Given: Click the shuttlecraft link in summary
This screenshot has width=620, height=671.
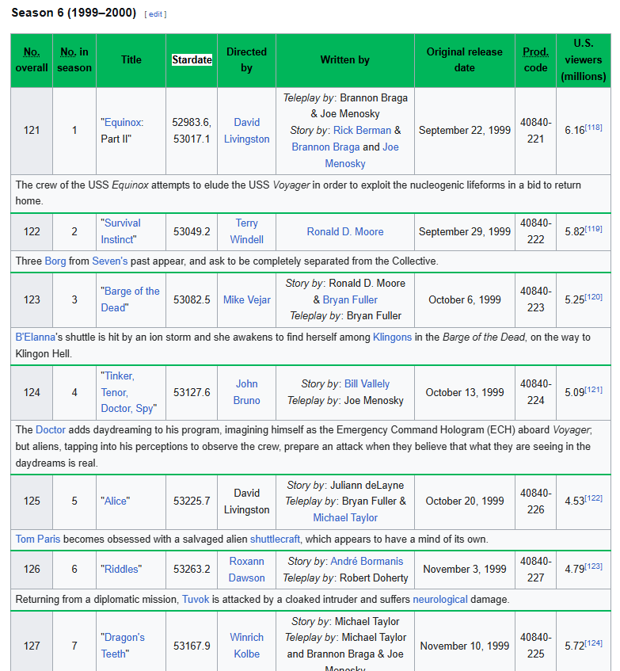Looking at the screenshot, I should coord(275,539).
